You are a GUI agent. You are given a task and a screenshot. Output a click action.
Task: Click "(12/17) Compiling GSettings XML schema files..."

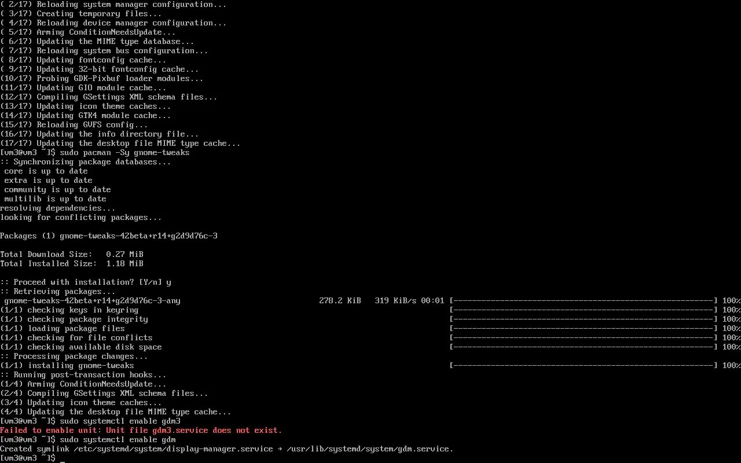point(109,97)
